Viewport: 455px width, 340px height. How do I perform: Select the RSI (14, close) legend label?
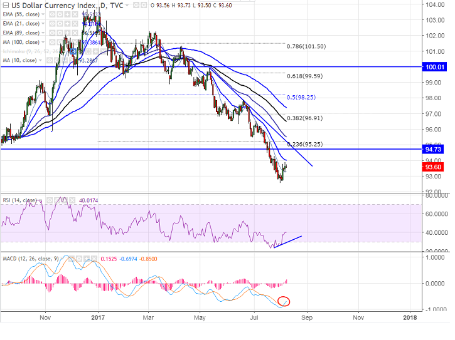pyautogui.click(x=19, y=200)
